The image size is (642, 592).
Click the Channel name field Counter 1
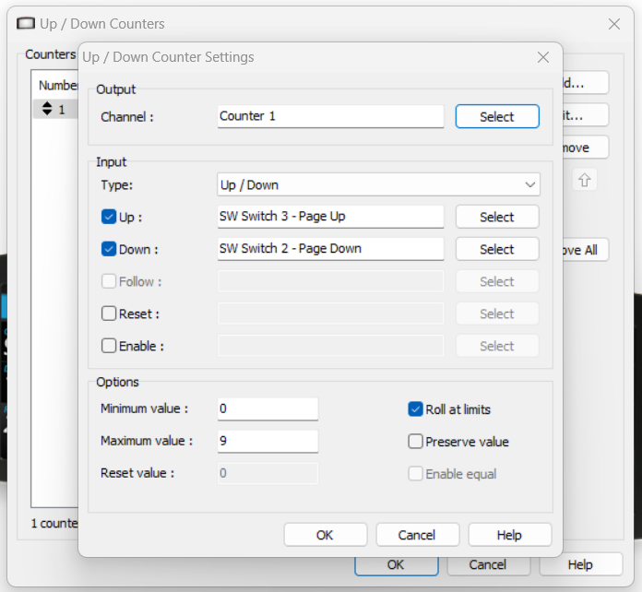[330, 116]
